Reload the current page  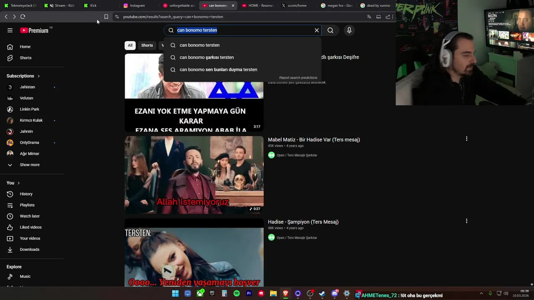point(23,17)
